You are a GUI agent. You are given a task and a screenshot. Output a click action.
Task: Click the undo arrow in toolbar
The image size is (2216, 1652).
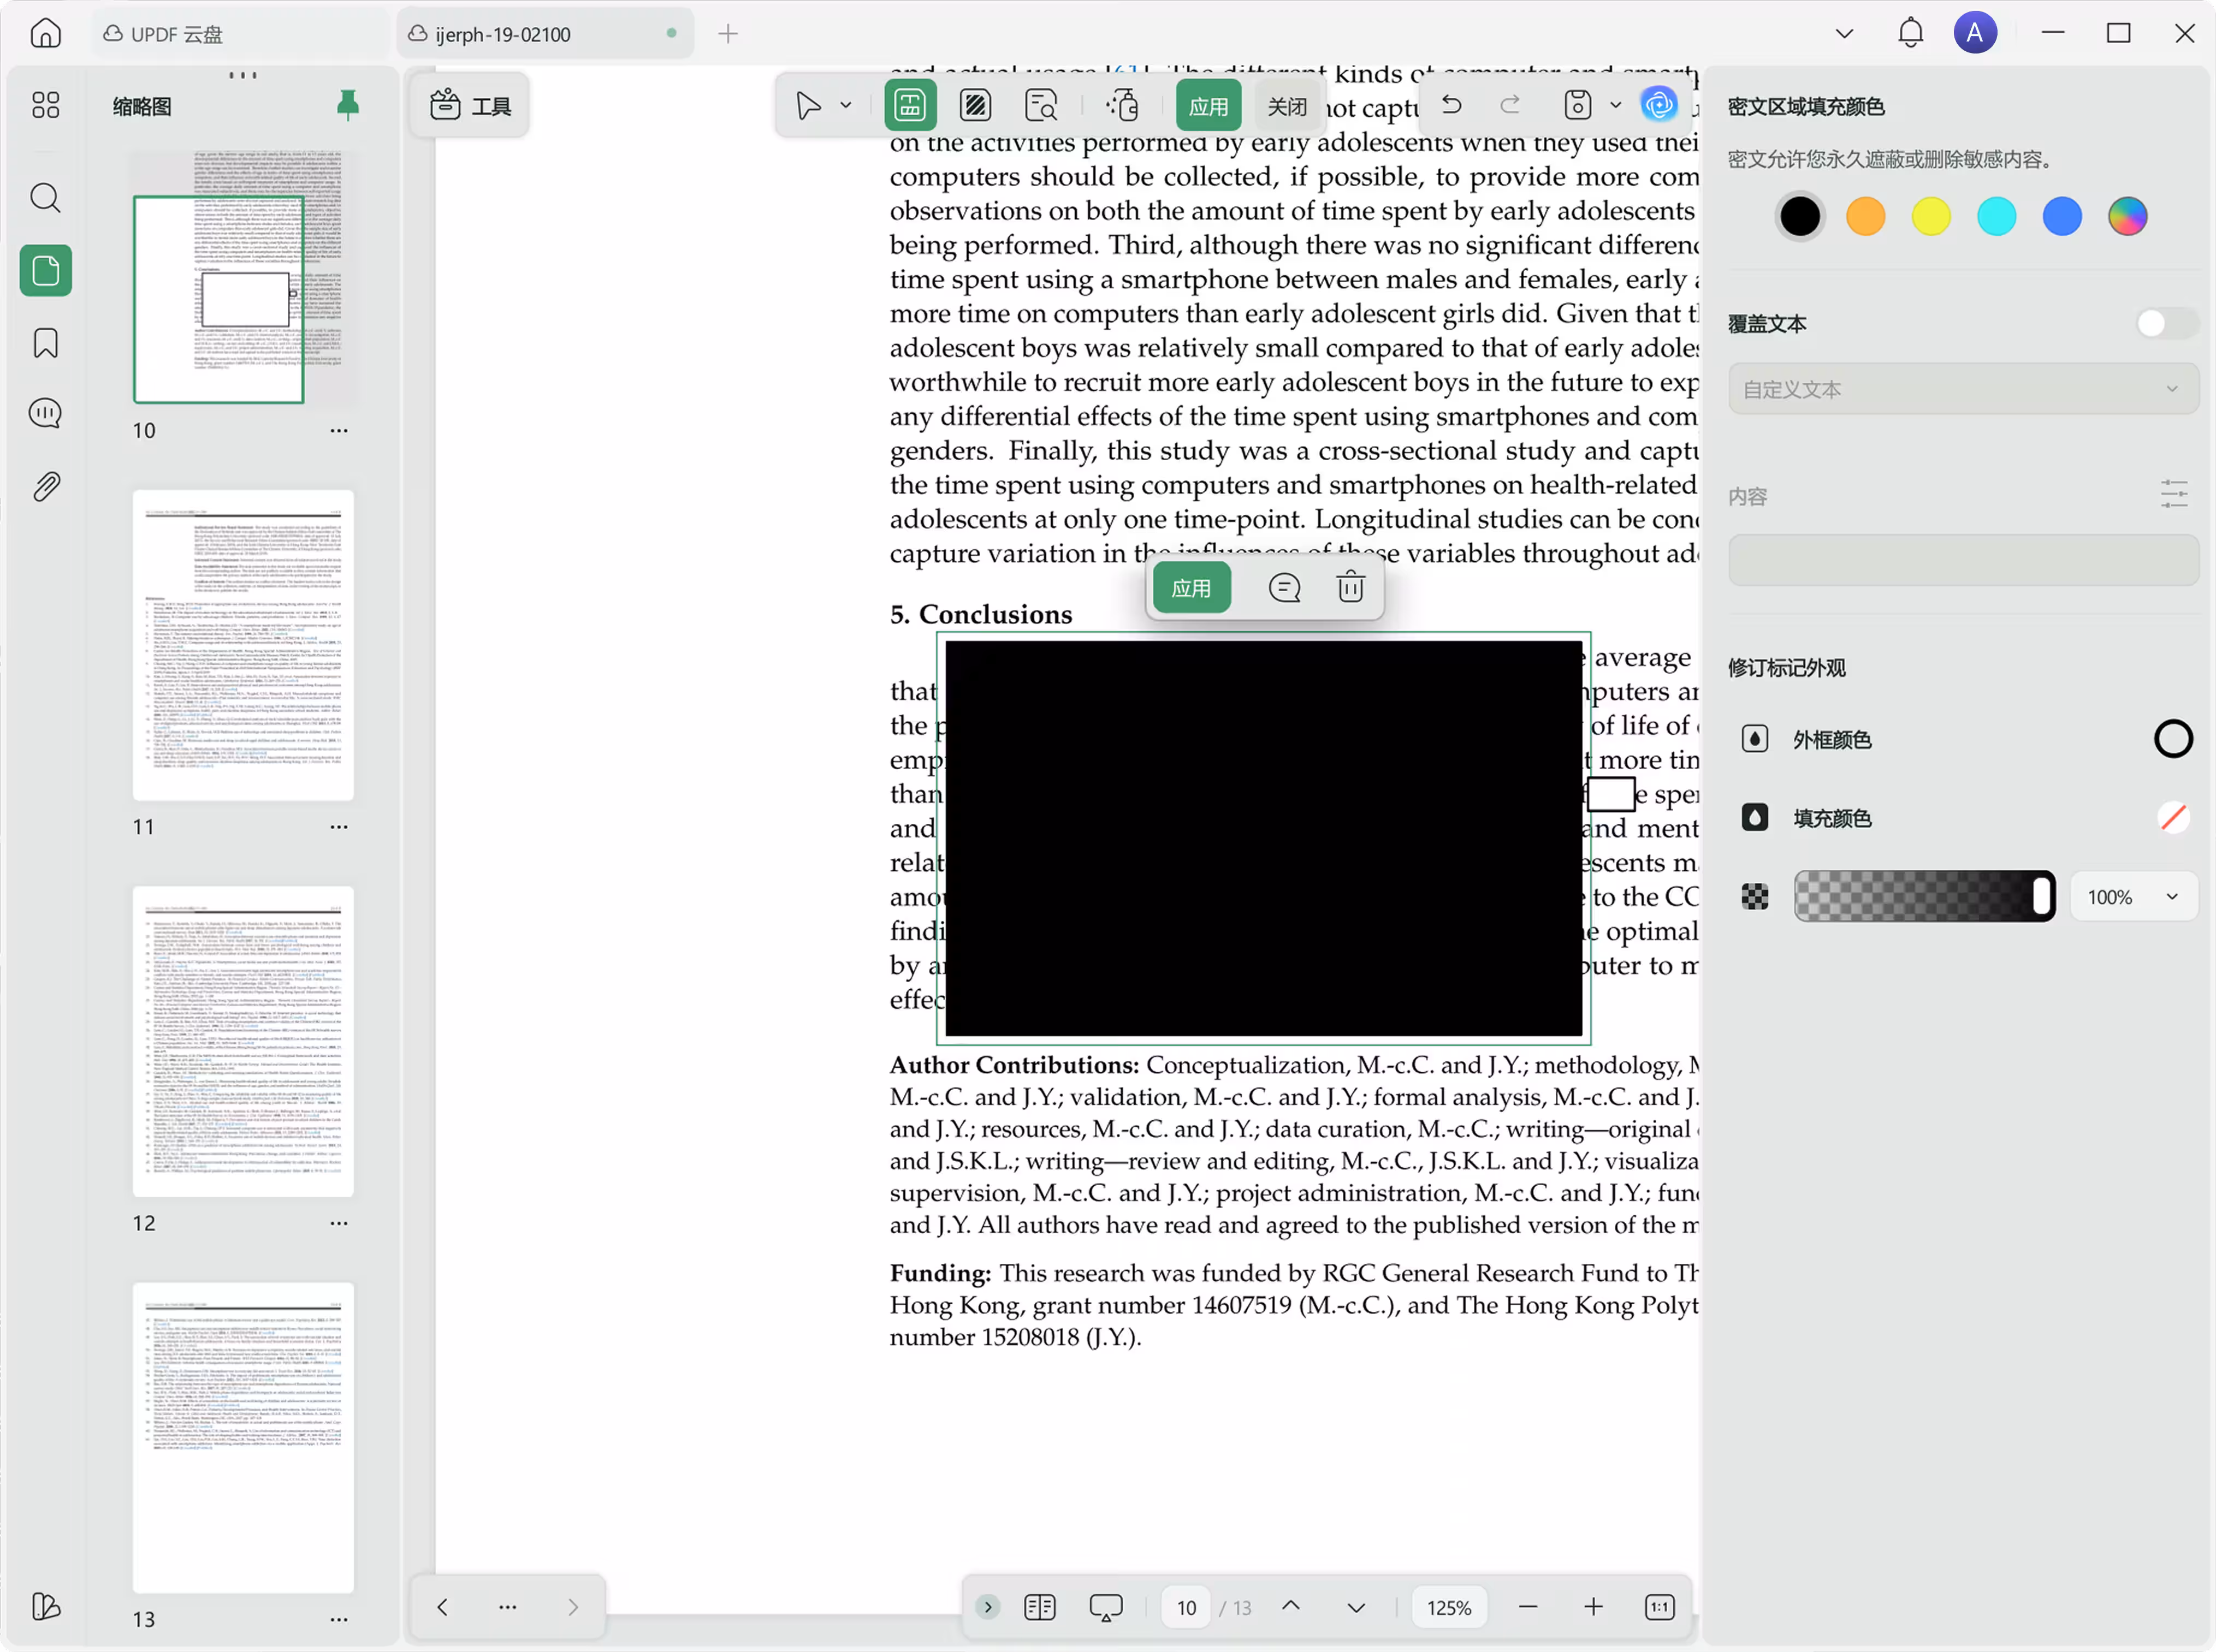click(x=1452, y=104)
